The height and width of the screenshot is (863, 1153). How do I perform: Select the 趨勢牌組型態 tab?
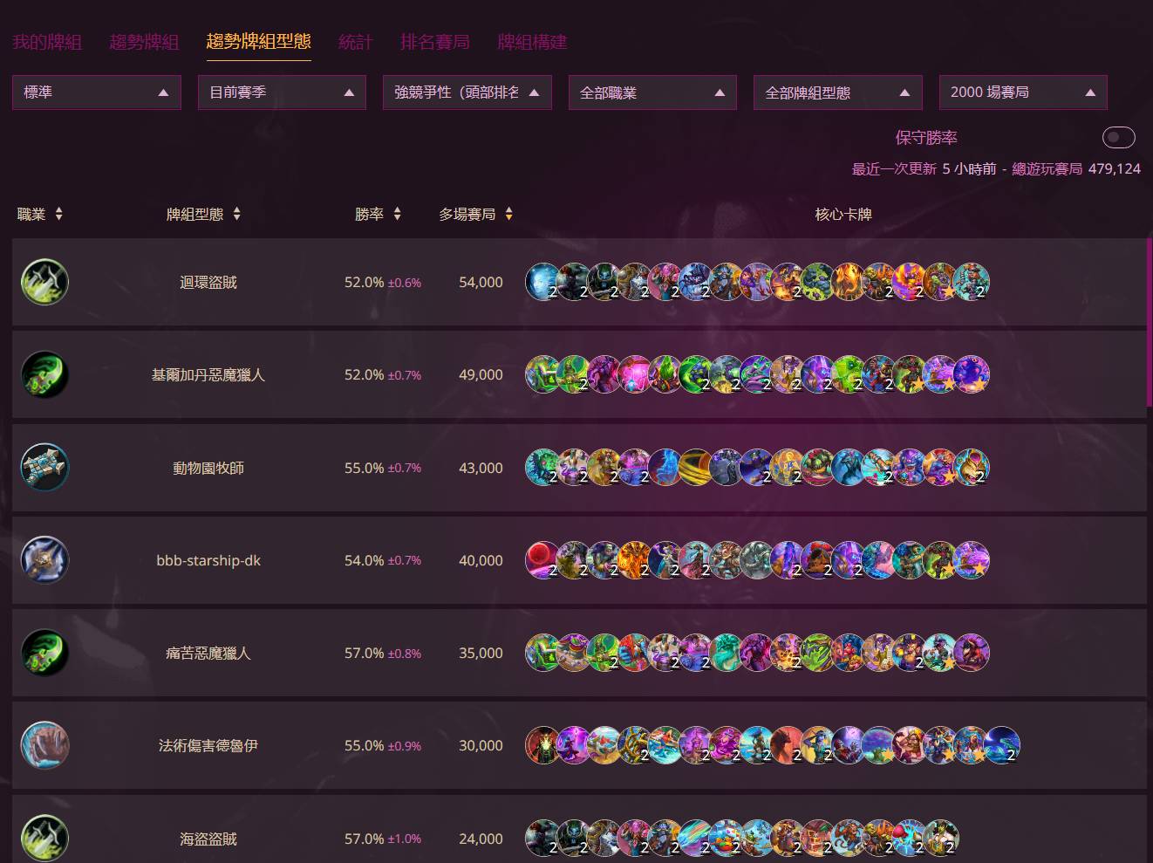point(258,41)
